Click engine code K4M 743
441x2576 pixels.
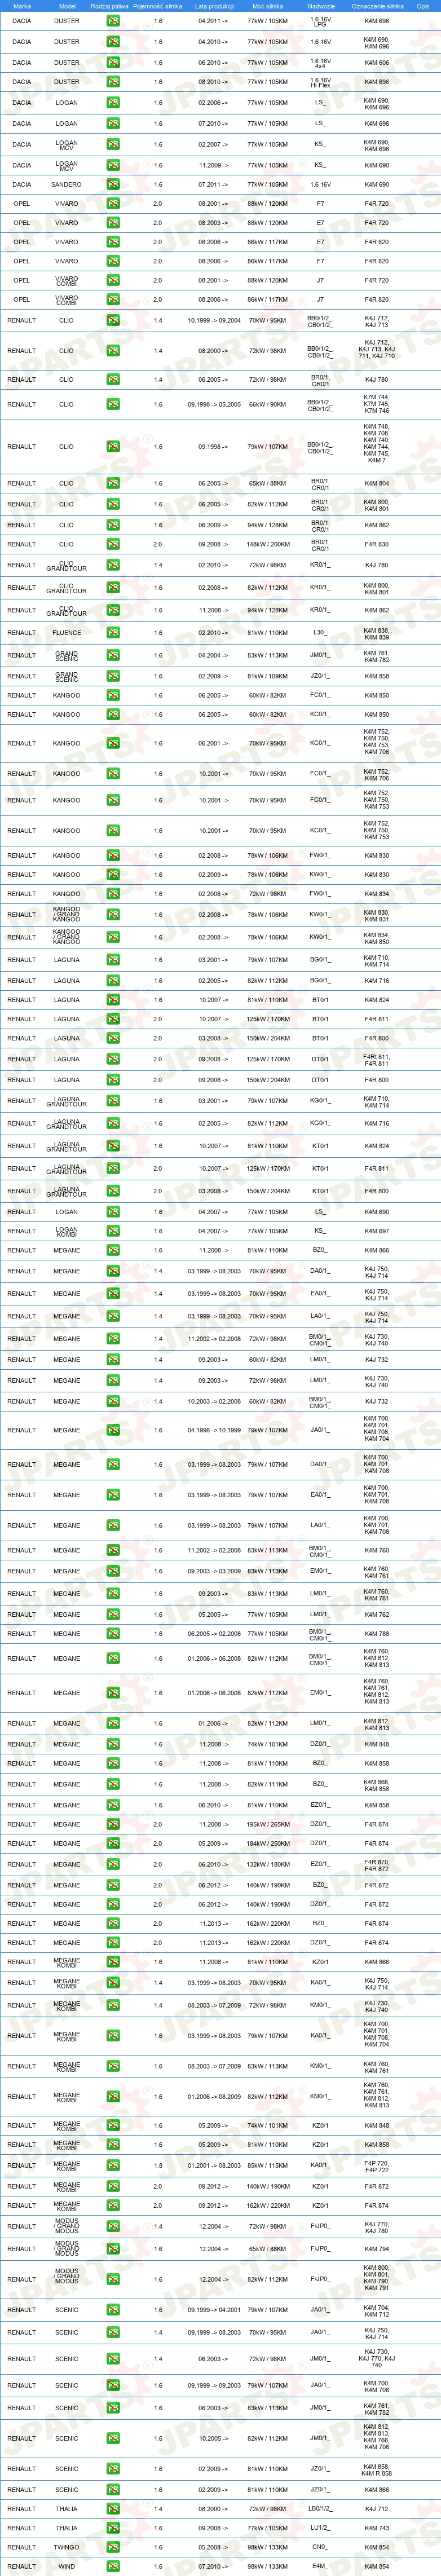377,2528
